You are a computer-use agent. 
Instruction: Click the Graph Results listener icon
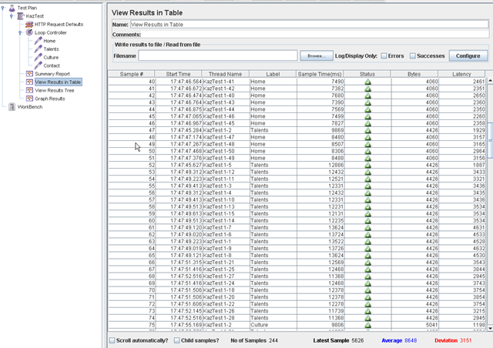coord(29,99)
